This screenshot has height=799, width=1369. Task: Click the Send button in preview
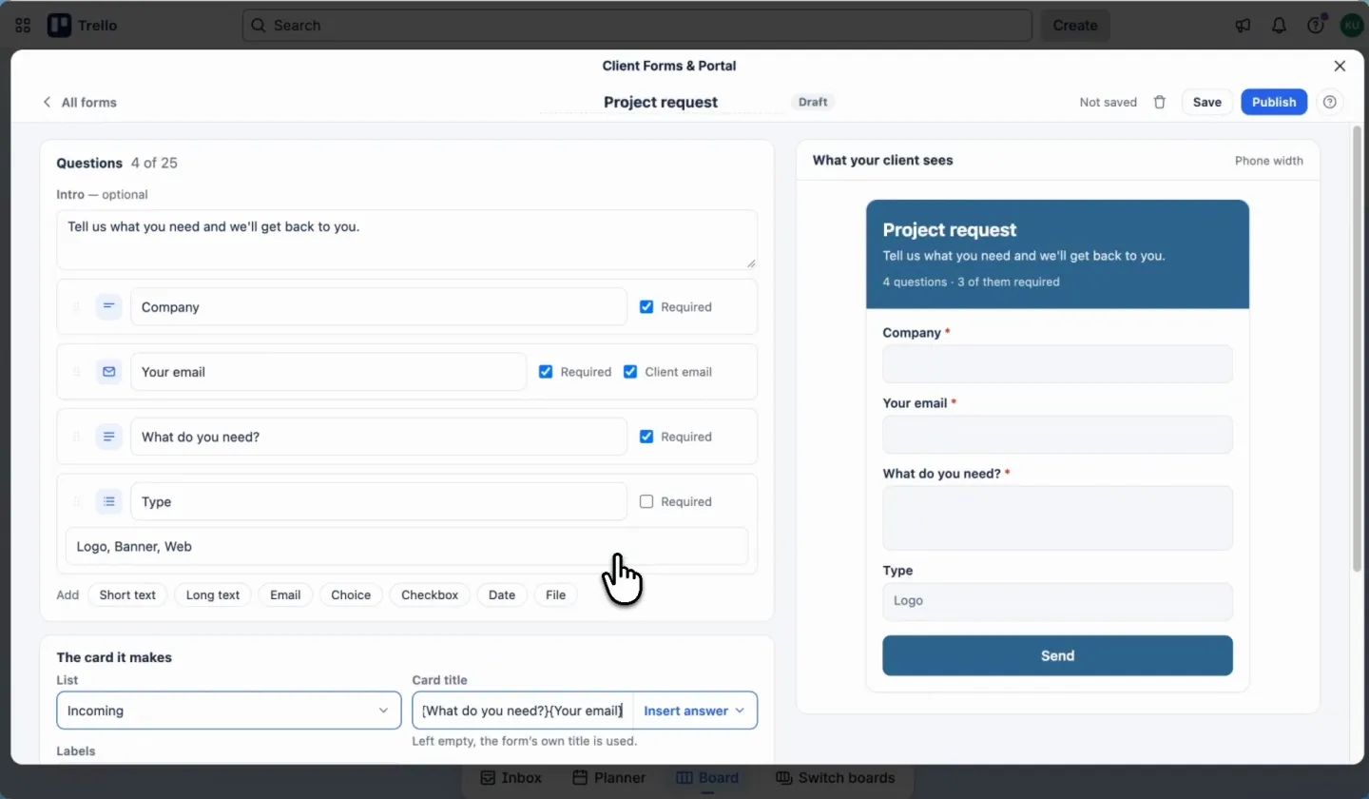[x=1057, y=655]
